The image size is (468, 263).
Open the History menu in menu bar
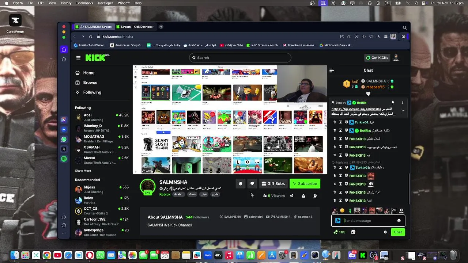point(66,3)
